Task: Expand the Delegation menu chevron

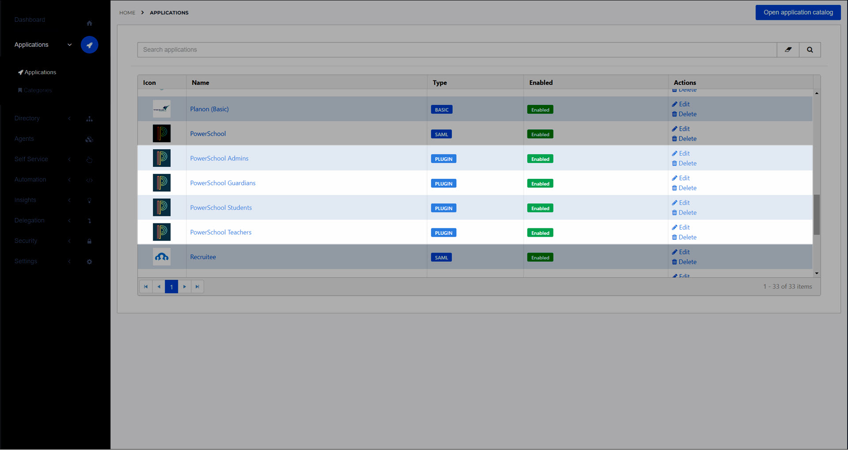Action: coord(69,220)
